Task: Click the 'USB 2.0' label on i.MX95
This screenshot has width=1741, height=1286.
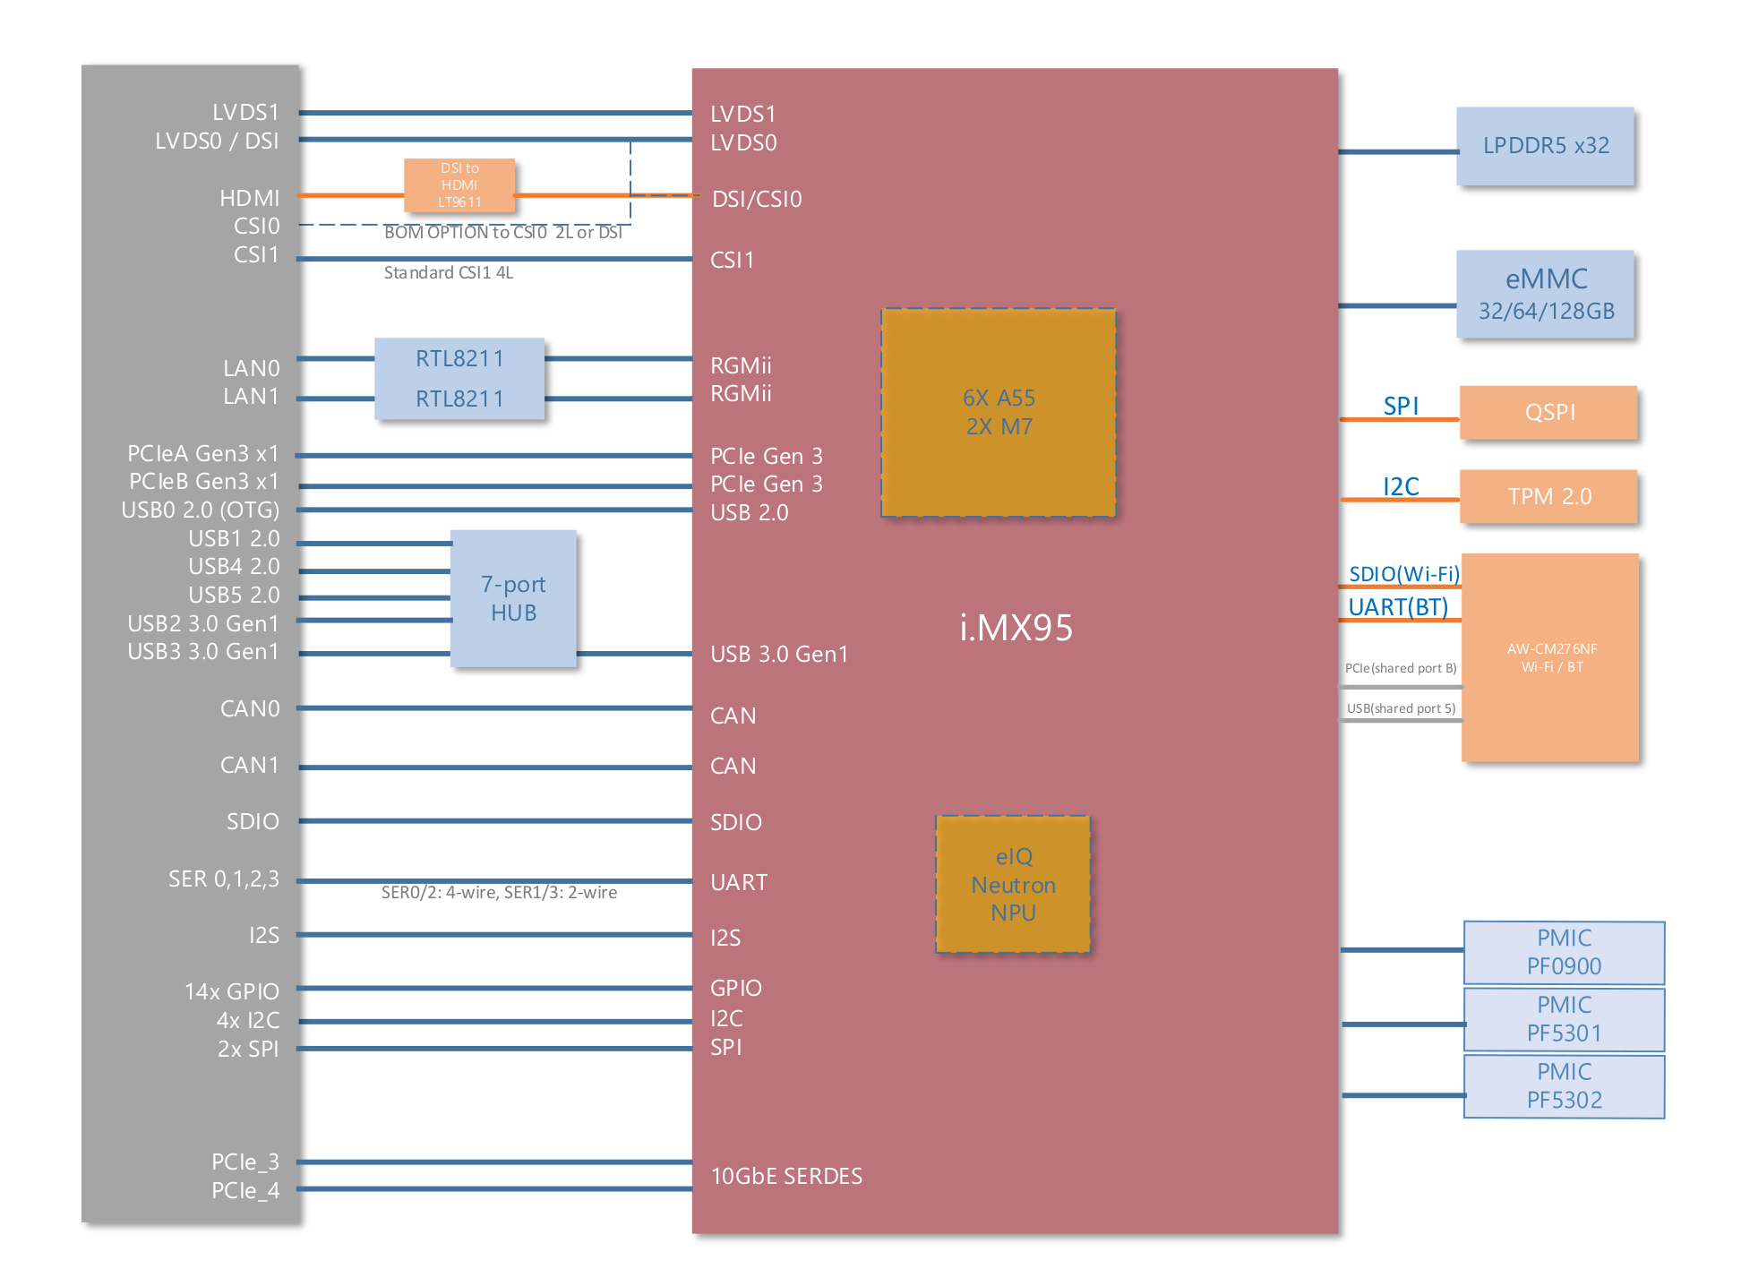Action: (x=750, y=513)
